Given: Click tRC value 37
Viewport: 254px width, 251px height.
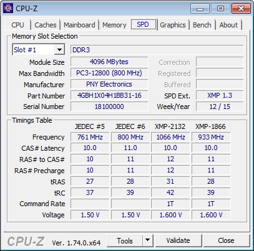Looking at the screenshot, I should coord(90,192).
